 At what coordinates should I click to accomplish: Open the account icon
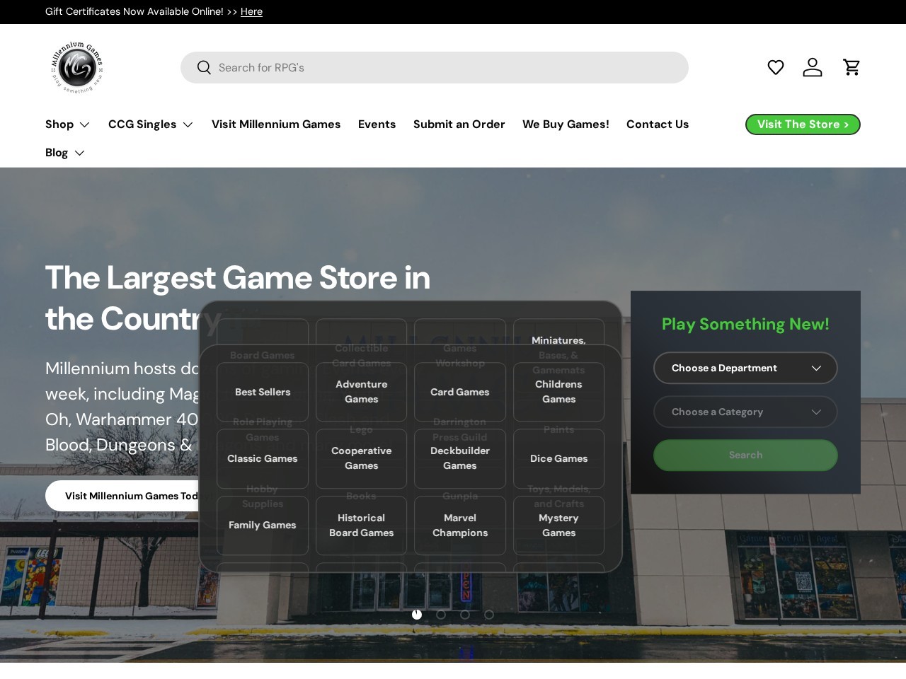pos(813,67)
